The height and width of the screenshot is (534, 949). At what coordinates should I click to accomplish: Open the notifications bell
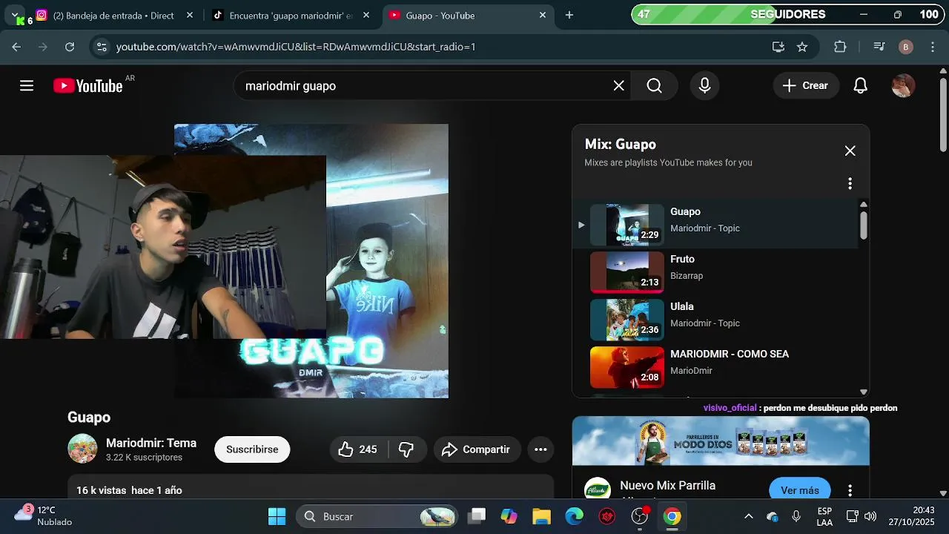pos(860,86)
